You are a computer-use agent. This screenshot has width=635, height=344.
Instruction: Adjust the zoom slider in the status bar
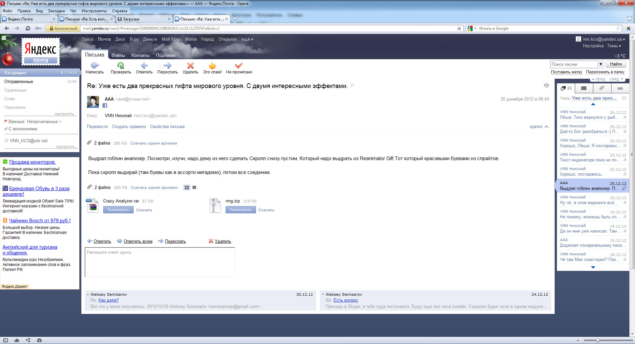coord(598,340)
